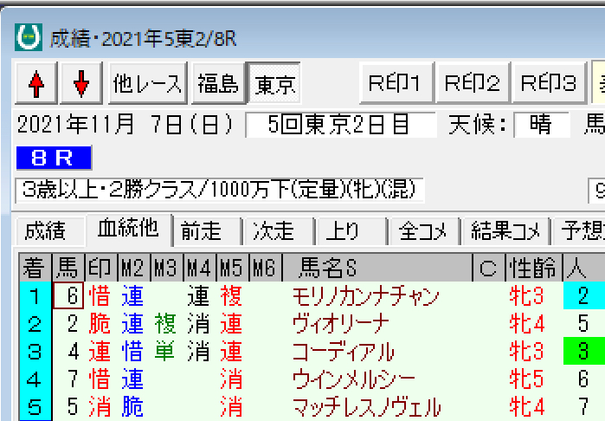This screenshot has height=421, width=605.
Task: Switch to 福島 racecourse
Action: (x=218, y=83)
